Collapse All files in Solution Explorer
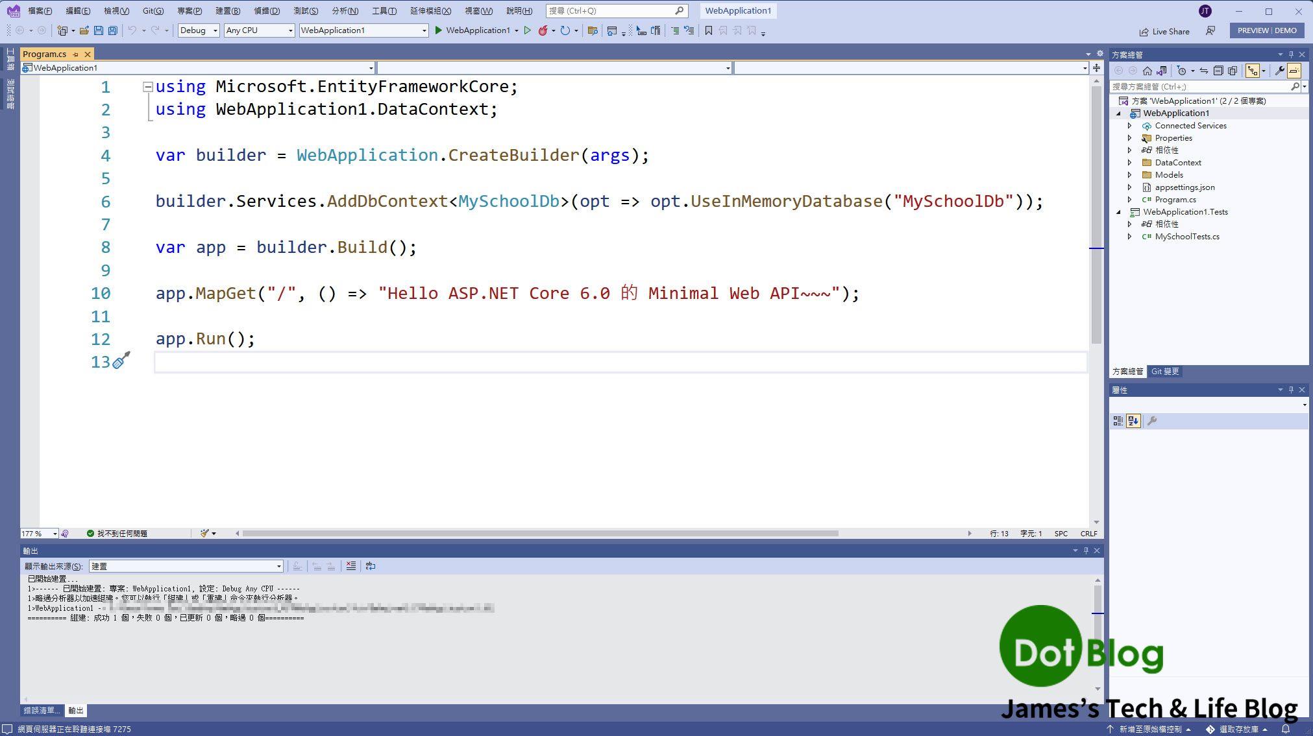This screenshot has width=1313, height=736. pyautogui.click(x=1218, y=71)
